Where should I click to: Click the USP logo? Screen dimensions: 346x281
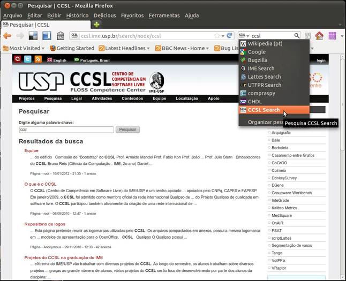(41, 81)
